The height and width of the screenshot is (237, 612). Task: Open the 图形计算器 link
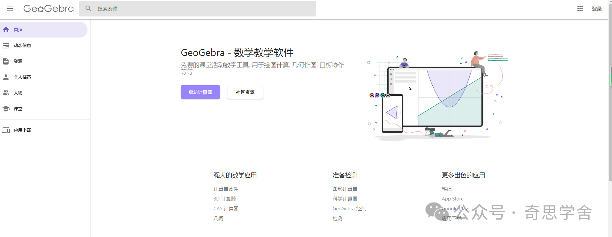click(345, 189)
